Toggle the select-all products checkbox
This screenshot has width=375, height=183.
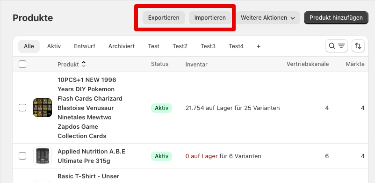(x=22, y=64)
